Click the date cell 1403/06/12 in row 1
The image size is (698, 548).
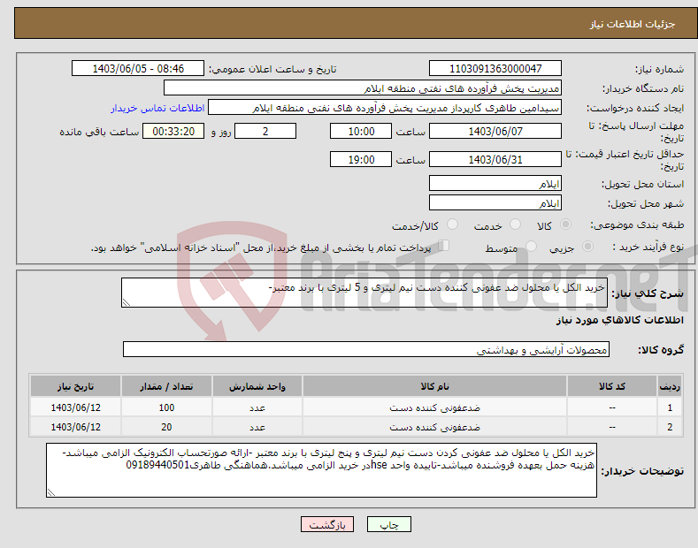tap(76, 407)
